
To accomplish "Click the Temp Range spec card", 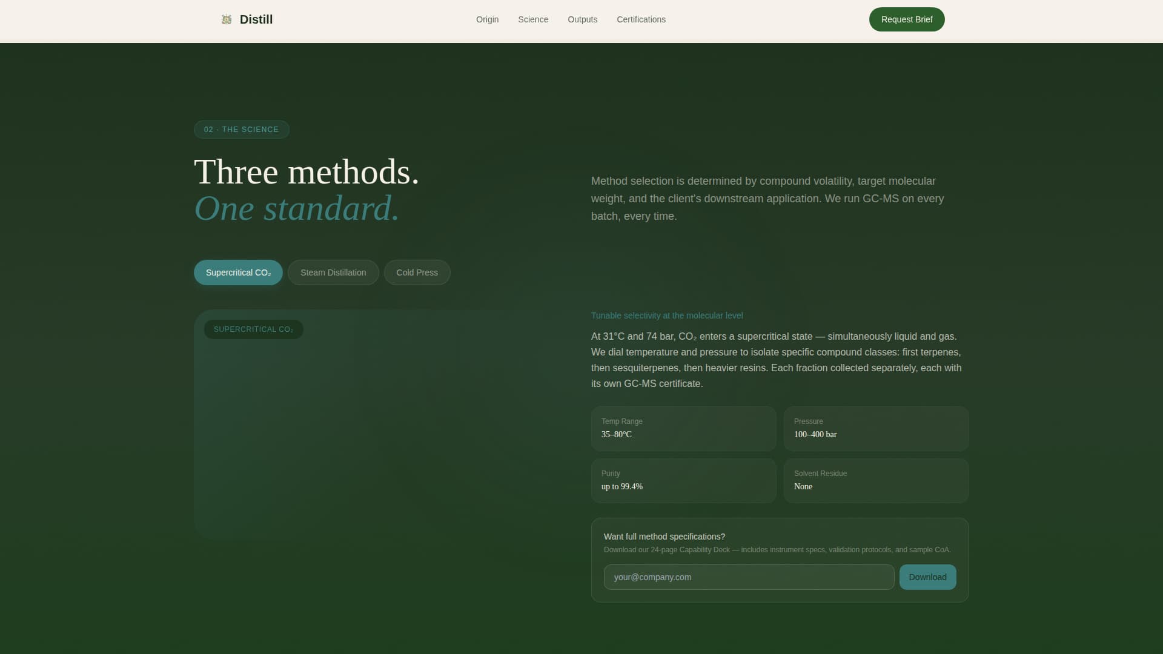I will pyautogui.click(x=683, y=429).
